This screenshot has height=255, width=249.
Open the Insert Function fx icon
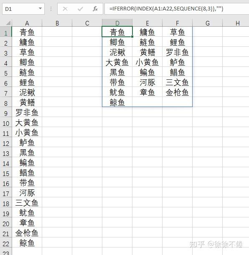pyautogui.click(x=95, y=9)
